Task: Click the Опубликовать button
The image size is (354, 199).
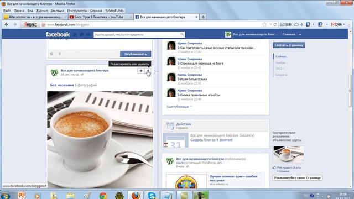Action: [x=136, y=54]
